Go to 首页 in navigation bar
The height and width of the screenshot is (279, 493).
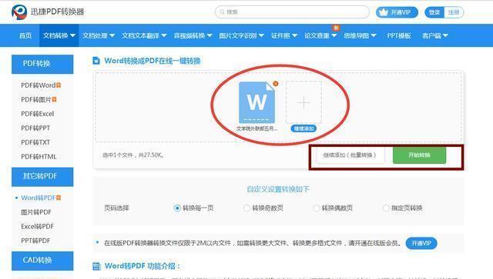click(x=25, y=35)
